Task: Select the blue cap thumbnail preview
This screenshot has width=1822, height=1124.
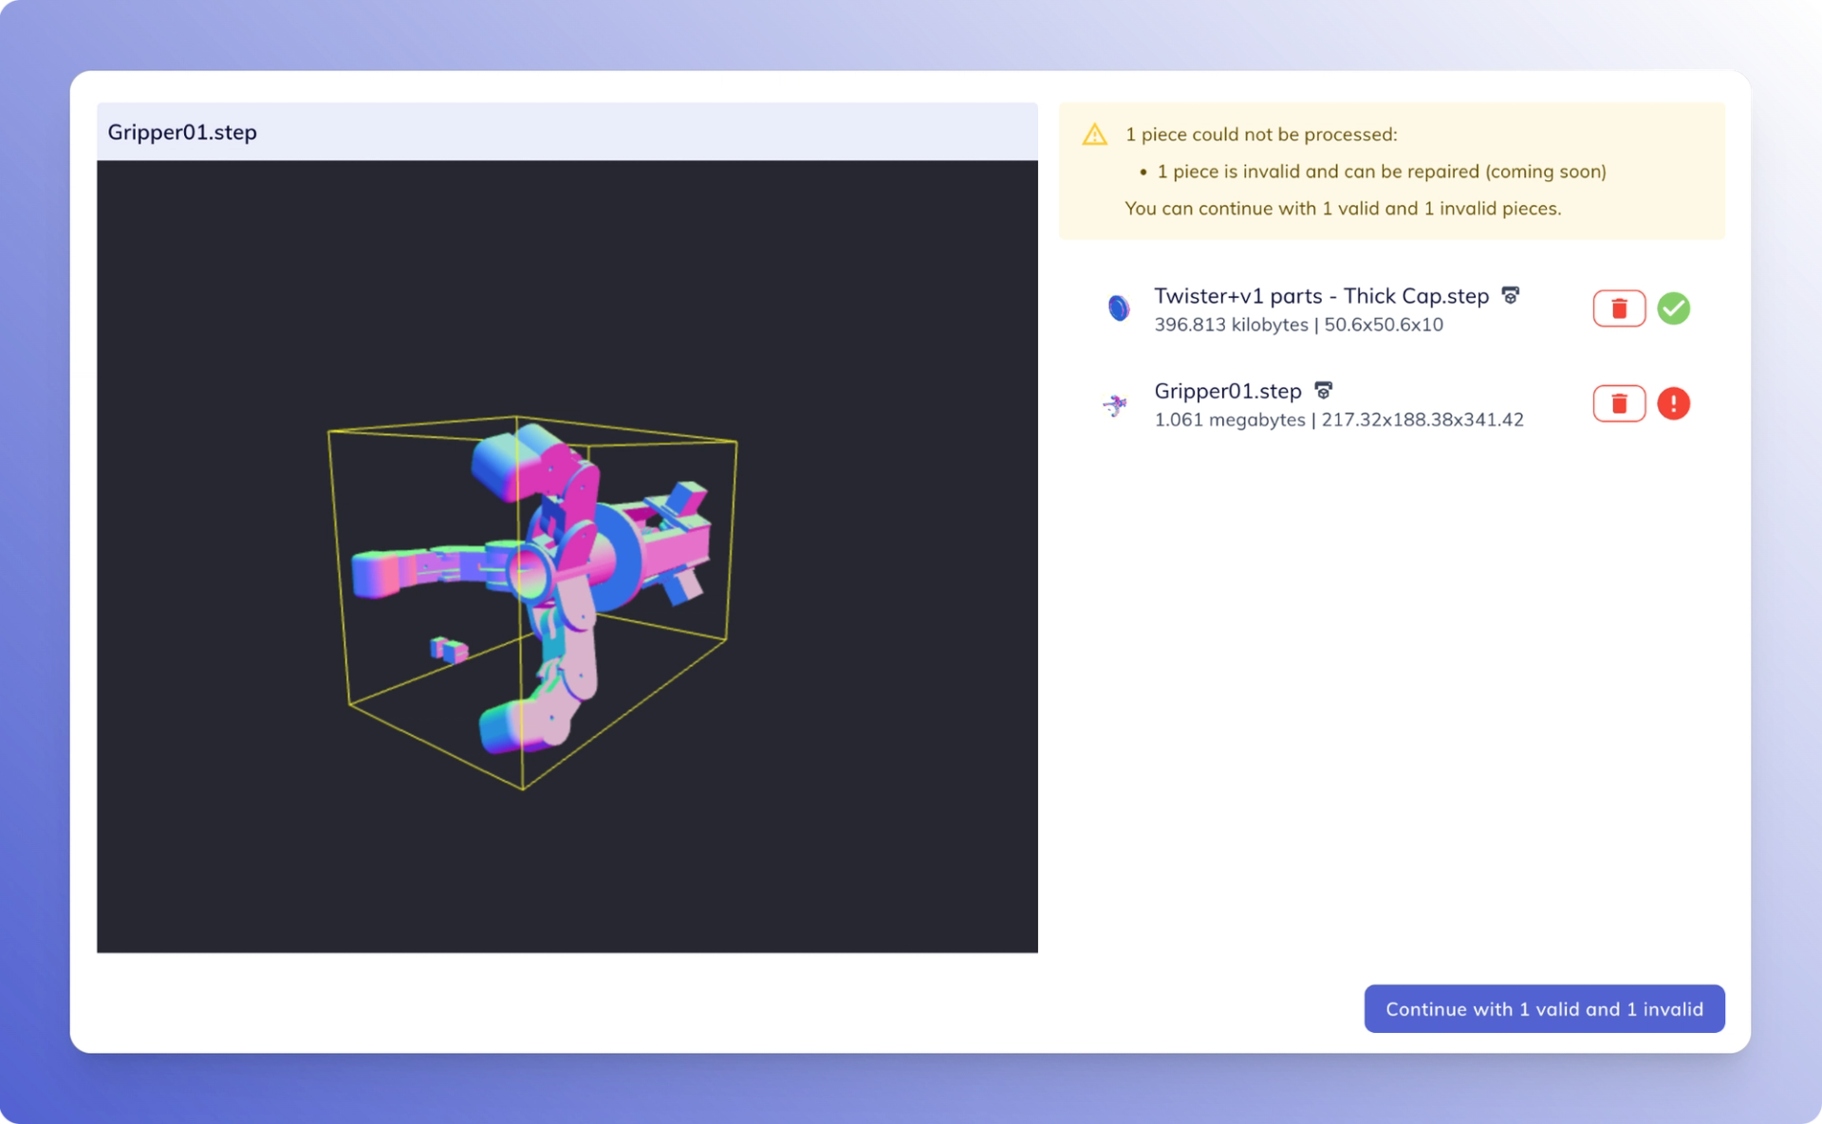Action: pos(1119,308)
